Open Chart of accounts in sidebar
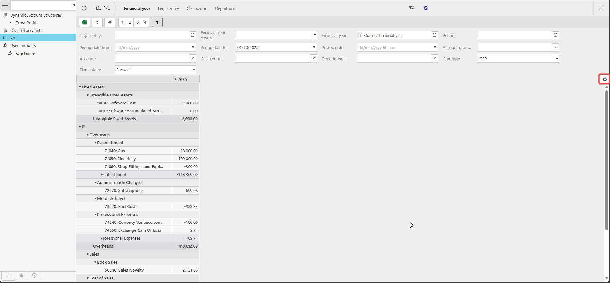This screenshot has width=610, height=283. point(26,30)
